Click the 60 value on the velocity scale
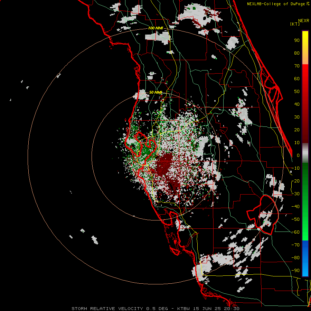The width and height of the screenshot is (311, 311). point(297,79)
